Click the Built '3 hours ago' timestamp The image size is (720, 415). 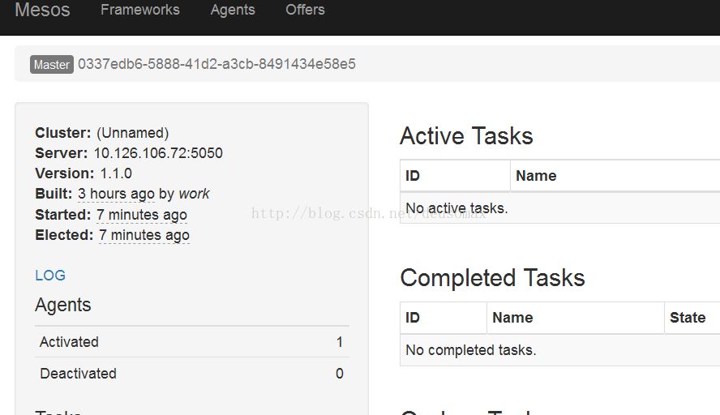(x=116, y=194)
